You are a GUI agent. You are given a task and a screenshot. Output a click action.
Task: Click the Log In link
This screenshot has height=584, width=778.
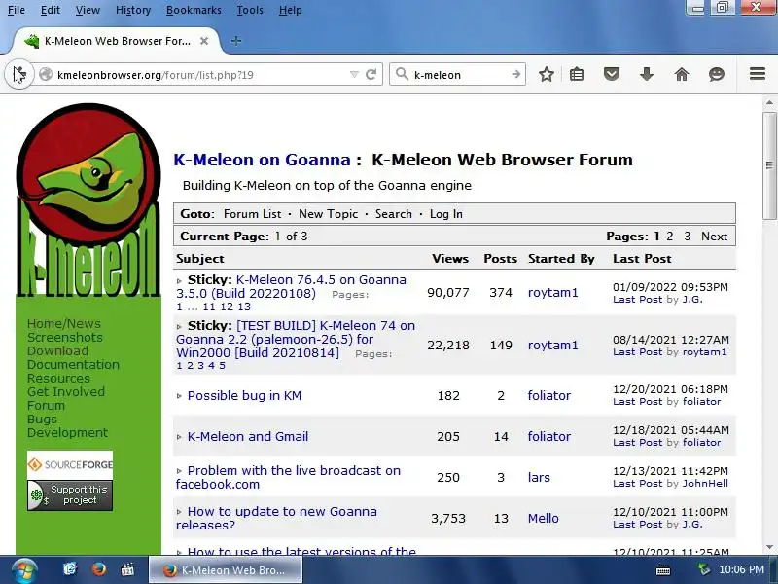click(446, 214)
